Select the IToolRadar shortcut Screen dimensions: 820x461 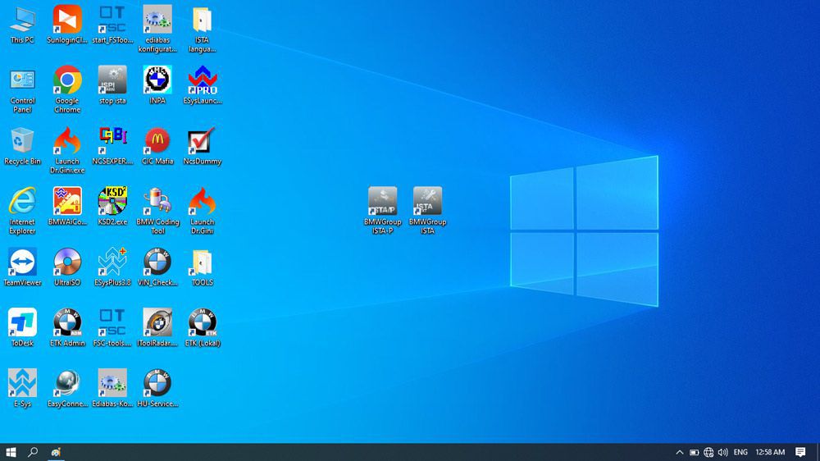(157, 328)
